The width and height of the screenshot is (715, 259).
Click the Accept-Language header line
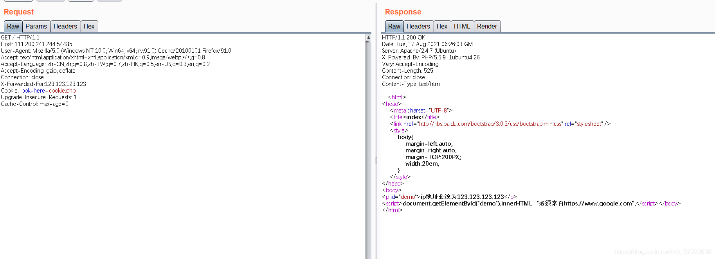(105, 64)
